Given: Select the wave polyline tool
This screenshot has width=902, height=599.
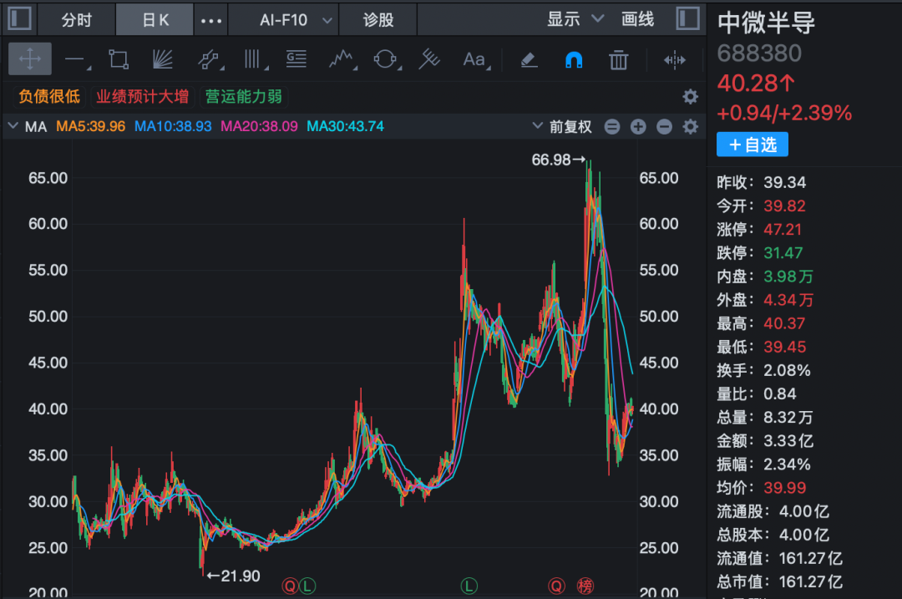Looking at the screenshot, I should pyautogui.click(x=342, y=59).
